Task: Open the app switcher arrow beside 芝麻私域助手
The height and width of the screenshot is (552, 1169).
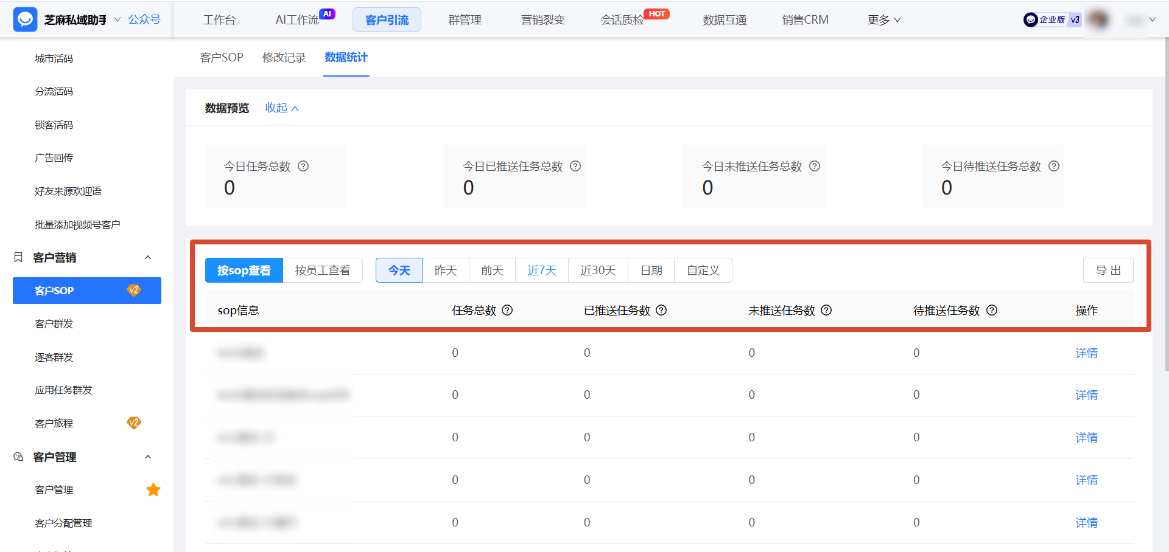Action: coord(117,19)
